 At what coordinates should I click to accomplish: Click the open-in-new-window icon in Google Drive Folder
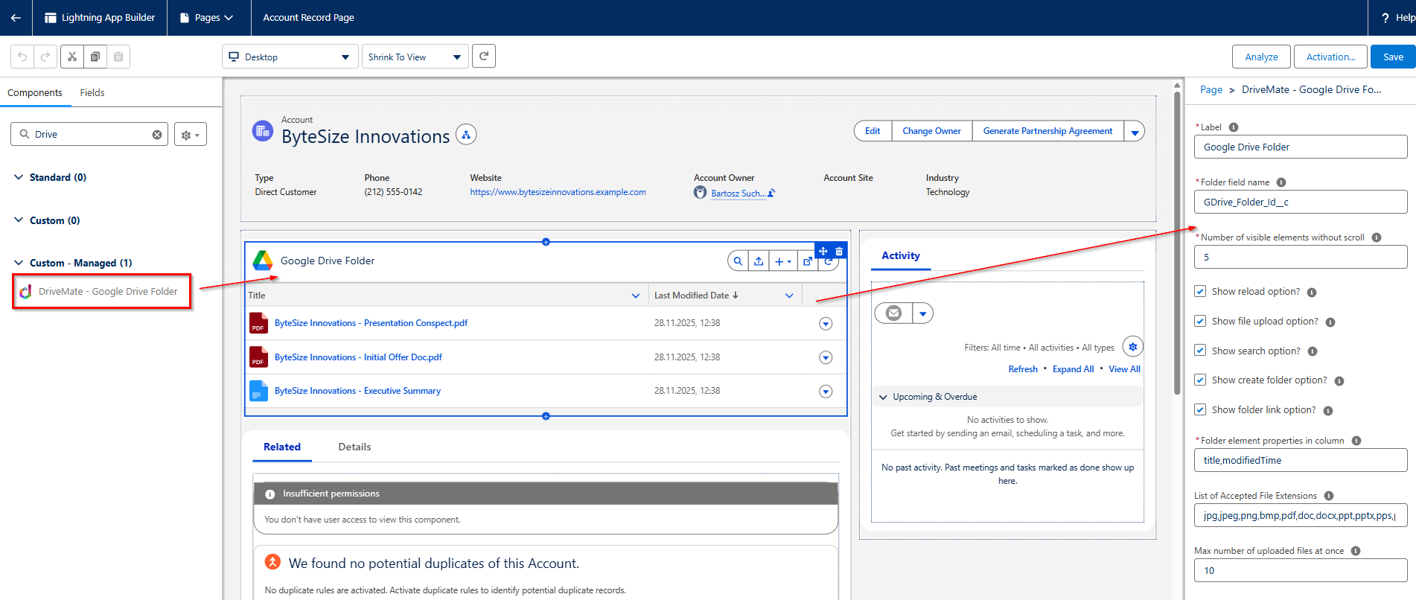(807, 261)
